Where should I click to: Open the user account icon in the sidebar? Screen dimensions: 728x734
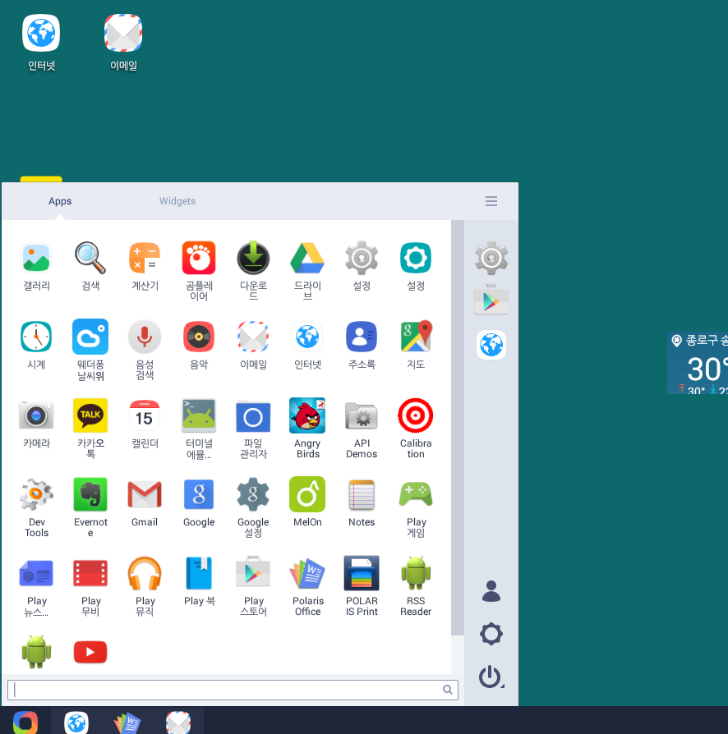click(x=491, y=591)
